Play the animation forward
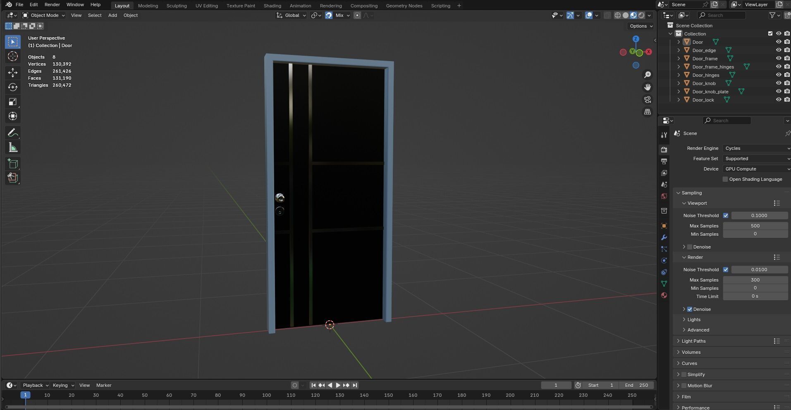 [x=338, y=385]
